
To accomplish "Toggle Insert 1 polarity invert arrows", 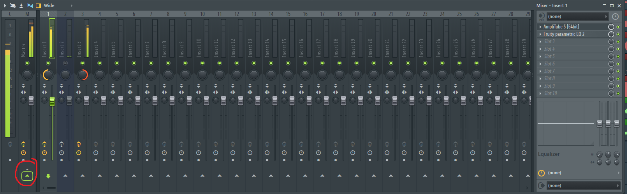I will pos(44,86).
